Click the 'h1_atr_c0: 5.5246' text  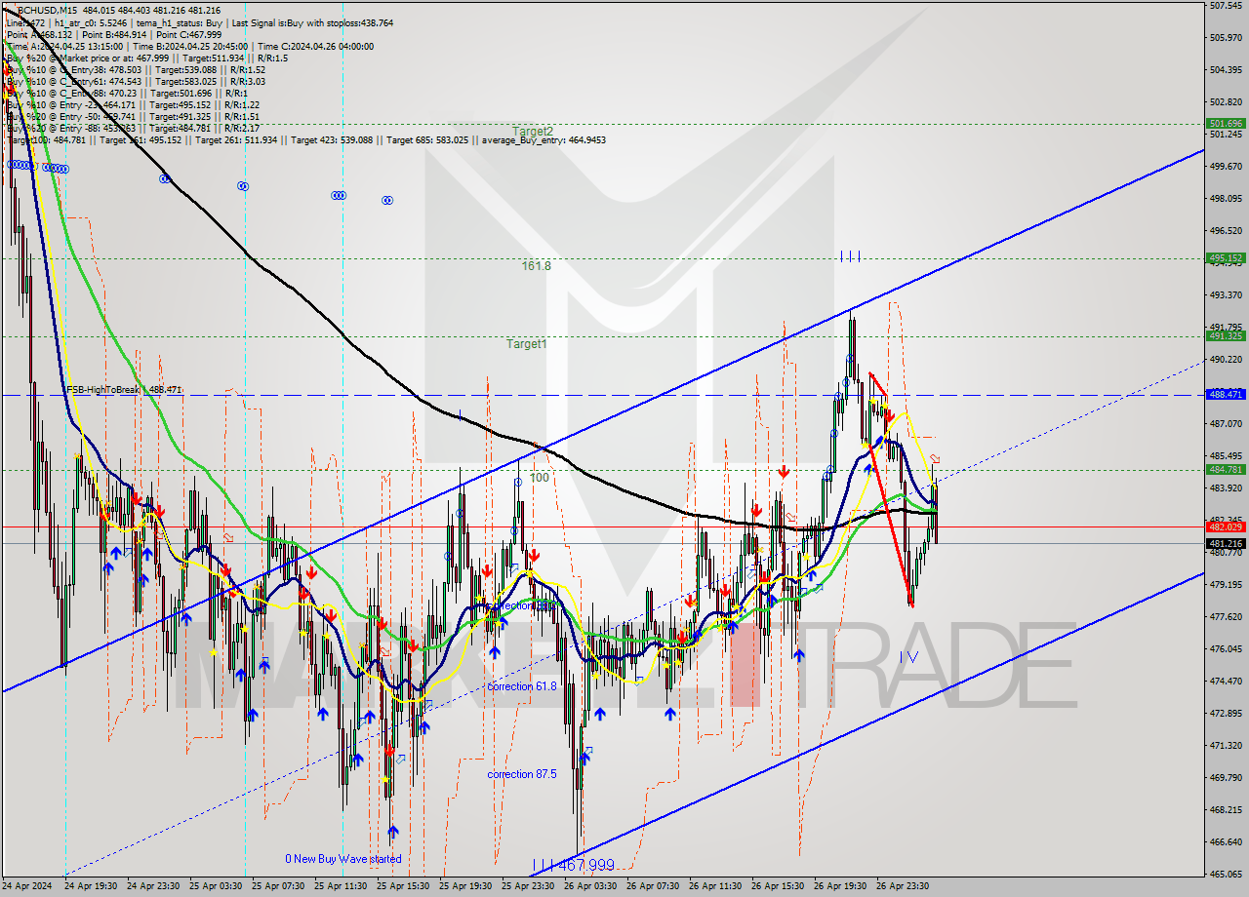tap(91, 22)
